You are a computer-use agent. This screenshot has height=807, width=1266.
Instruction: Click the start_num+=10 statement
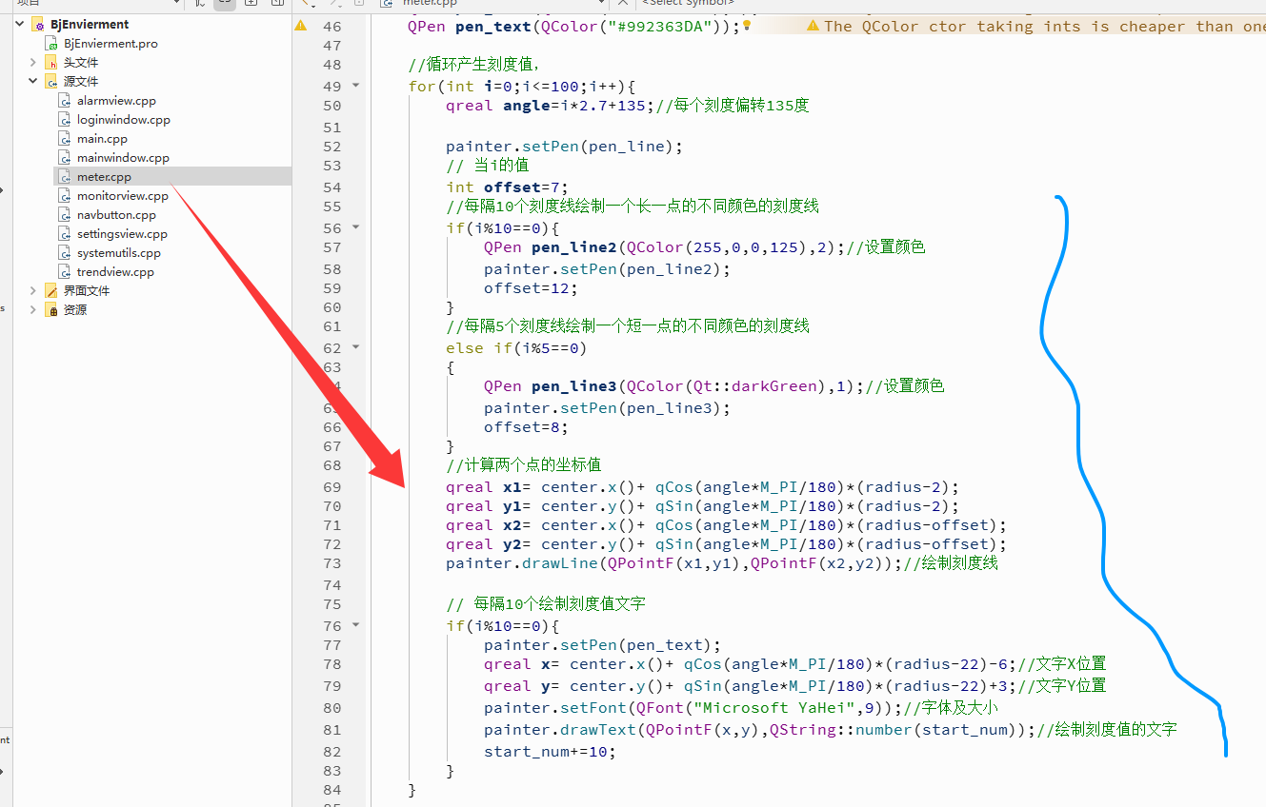[551, 752]
